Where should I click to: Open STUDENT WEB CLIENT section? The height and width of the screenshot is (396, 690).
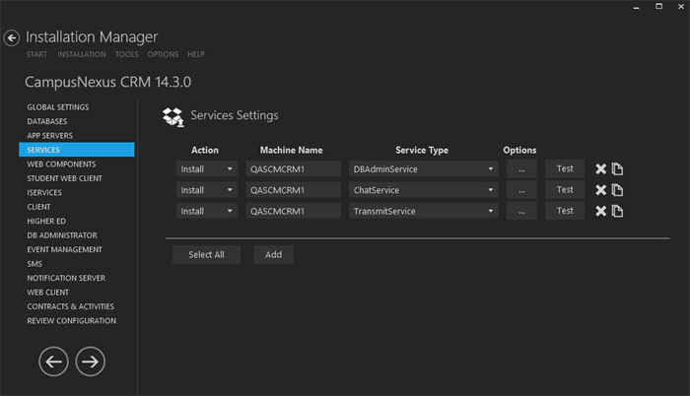64,178
